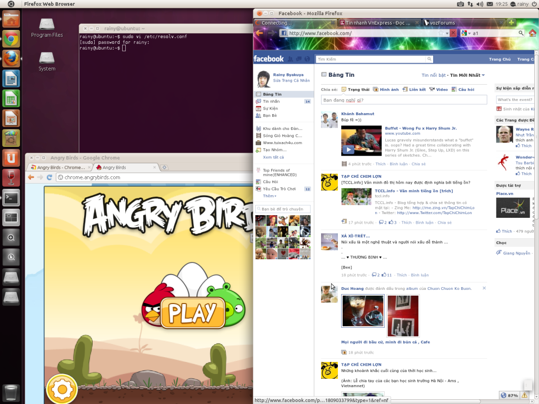Select the Connecting... Firefox tab
Viewport: 539px width, 404px height.
tap(295, 23)
